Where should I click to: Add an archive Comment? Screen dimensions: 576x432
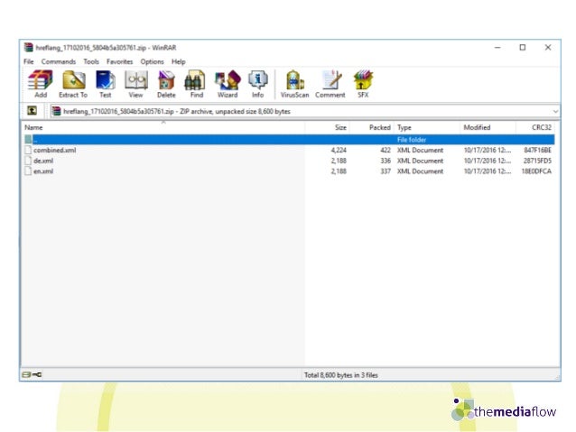(330, 84)
